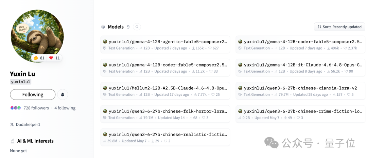Open the qwen3-6-27b-chinese-xianxia-lora-v2 model

pos(300,91)
